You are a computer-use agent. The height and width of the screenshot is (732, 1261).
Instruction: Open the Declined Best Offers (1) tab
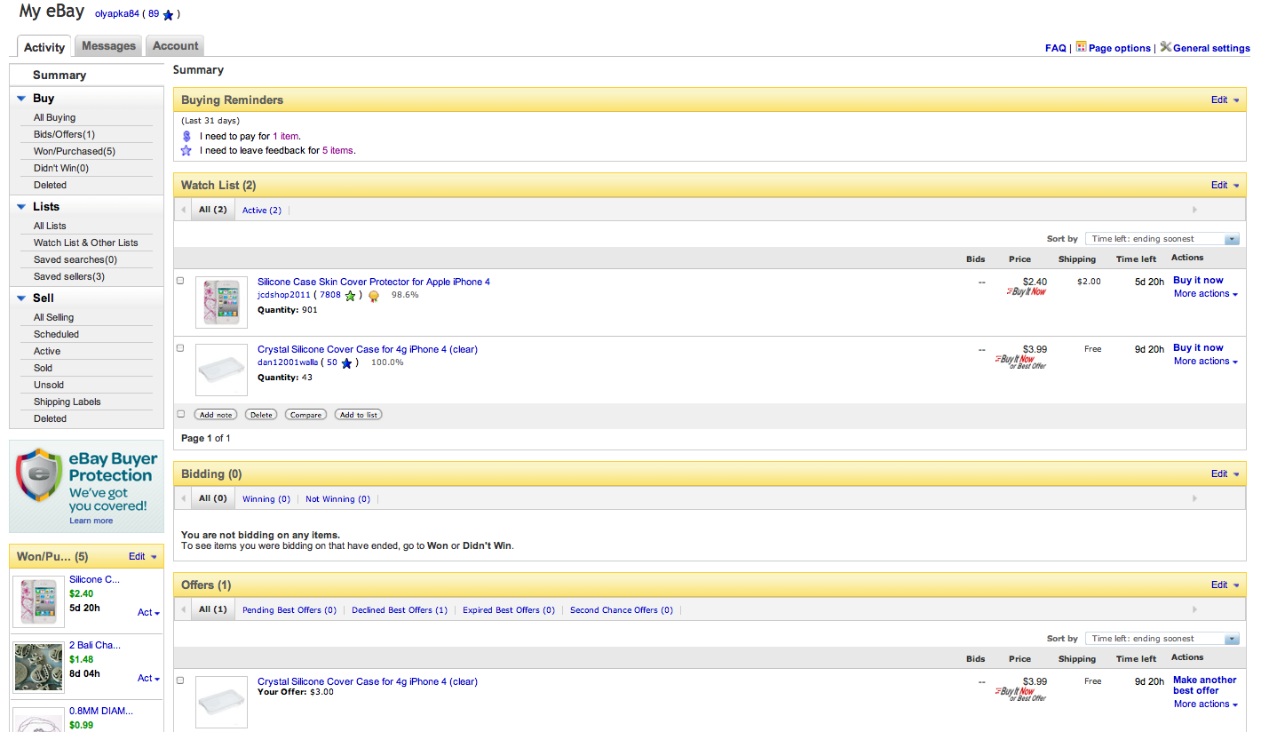tap(400, 610)
